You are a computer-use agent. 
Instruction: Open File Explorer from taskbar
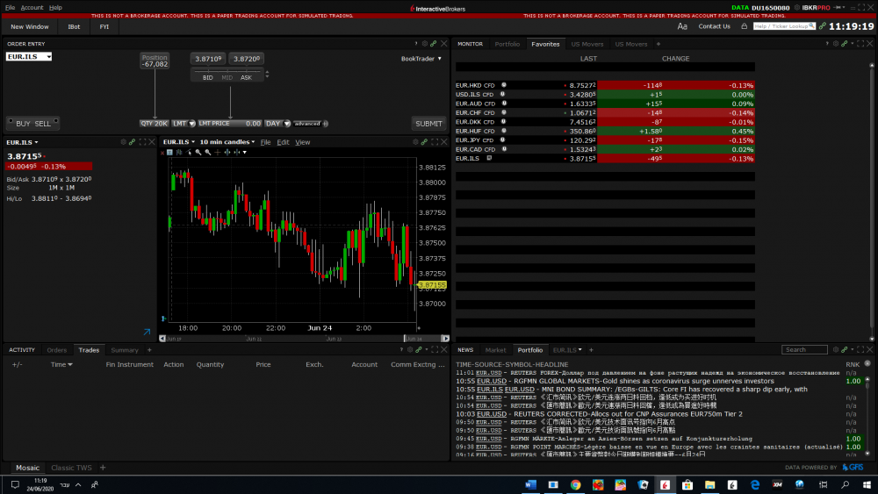tap(709, 484)
